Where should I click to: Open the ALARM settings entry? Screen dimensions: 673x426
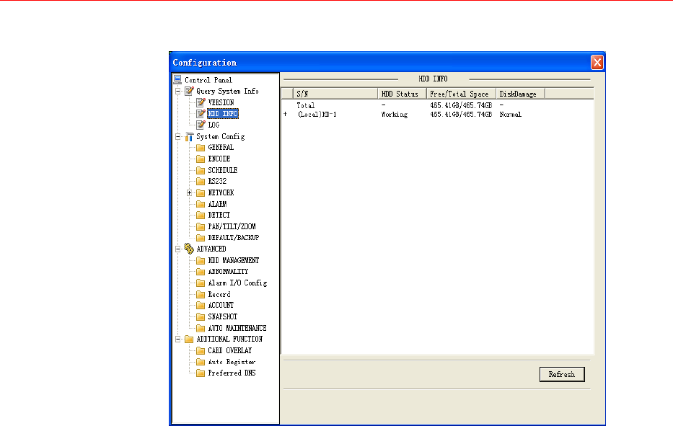click(x=217, y=204)
